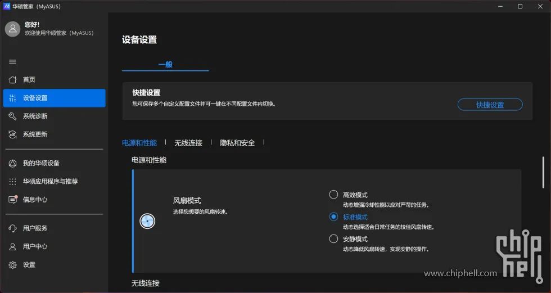Screen dimensions: 551x293
Task: Select 标准模式 fan mode
Action: pyautogui.click(x=333, y=217)
